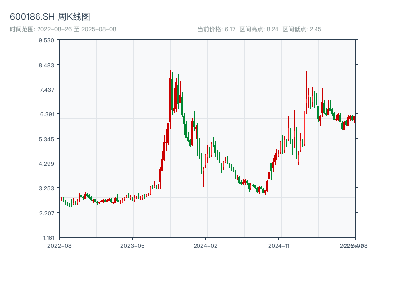Image resolution: width=395 pixels, height=296 pixels.
Task: Click the y-axis value 6.391
Action: (47, 114)
